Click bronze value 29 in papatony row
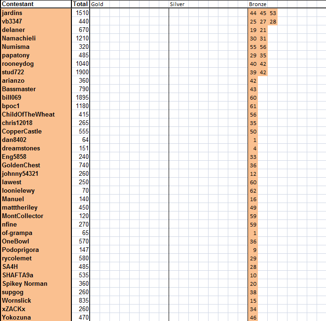326x321 pixels. [x=253, y=55]
